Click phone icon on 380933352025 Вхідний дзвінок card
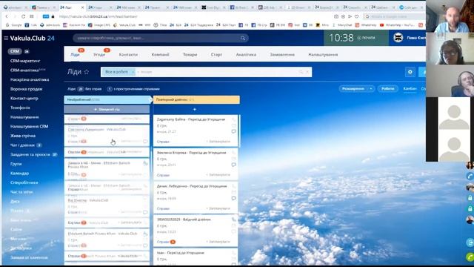The width and height of the screenshot is (474, 267). (x=234, y=220)
